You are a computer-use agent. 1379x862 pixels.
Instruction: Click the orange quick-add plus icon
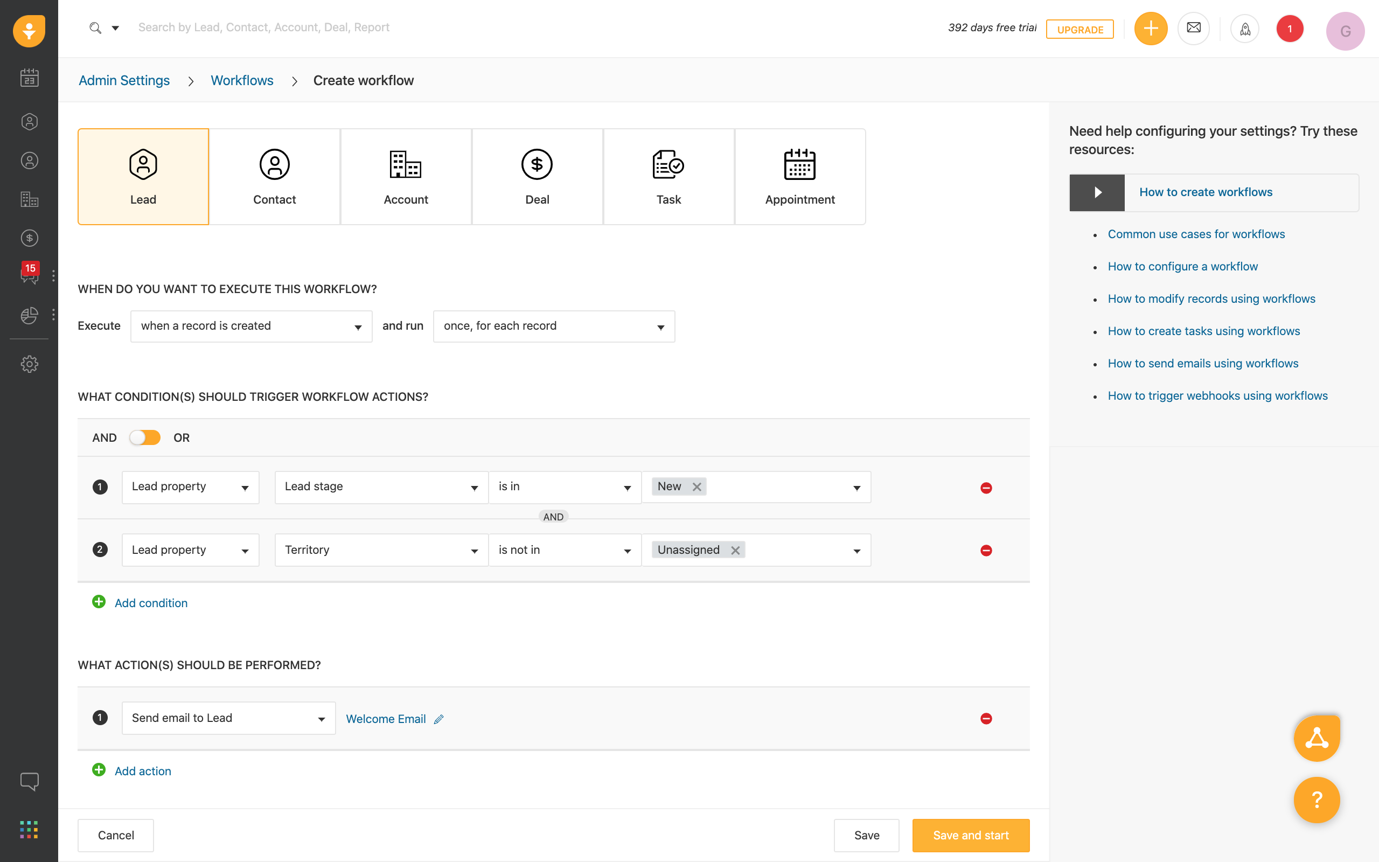(1150, 28)
